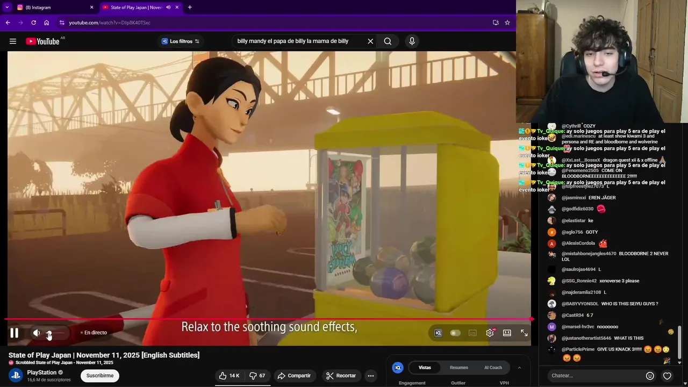
Task: Toggle subtitles with the captions icon
Action: point(472,333)
